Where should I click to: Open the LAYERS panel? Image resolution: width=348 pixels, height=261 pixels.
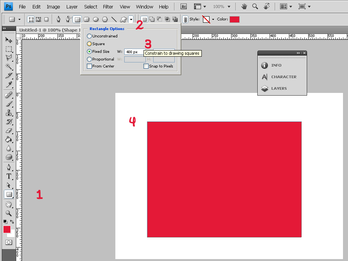click(x=279, y=88)
